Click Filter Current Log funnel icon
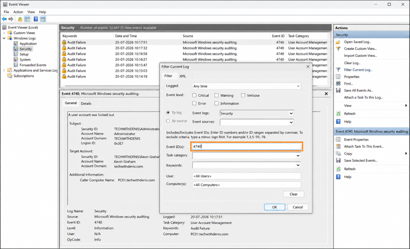Screen dimensions: 410x249 [x=338, y=70]
